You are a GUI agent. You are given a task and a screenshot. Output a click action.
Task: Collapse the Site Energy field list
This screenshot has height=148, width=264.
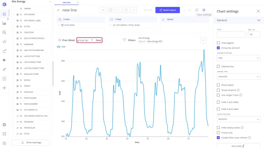coord(50,2)
